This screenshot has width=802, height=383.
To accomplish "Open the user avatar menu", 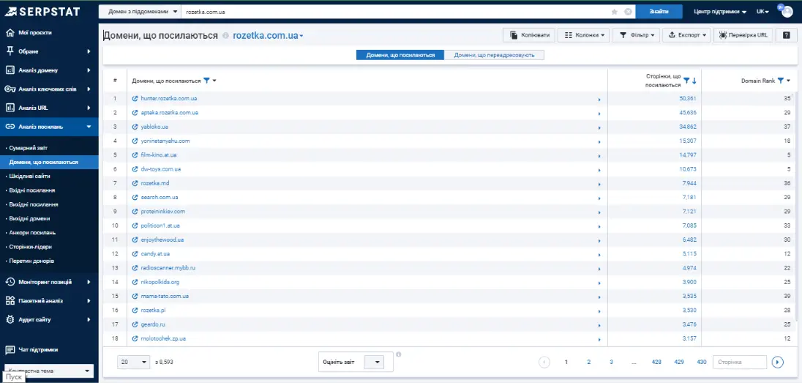I will [787, 11].
